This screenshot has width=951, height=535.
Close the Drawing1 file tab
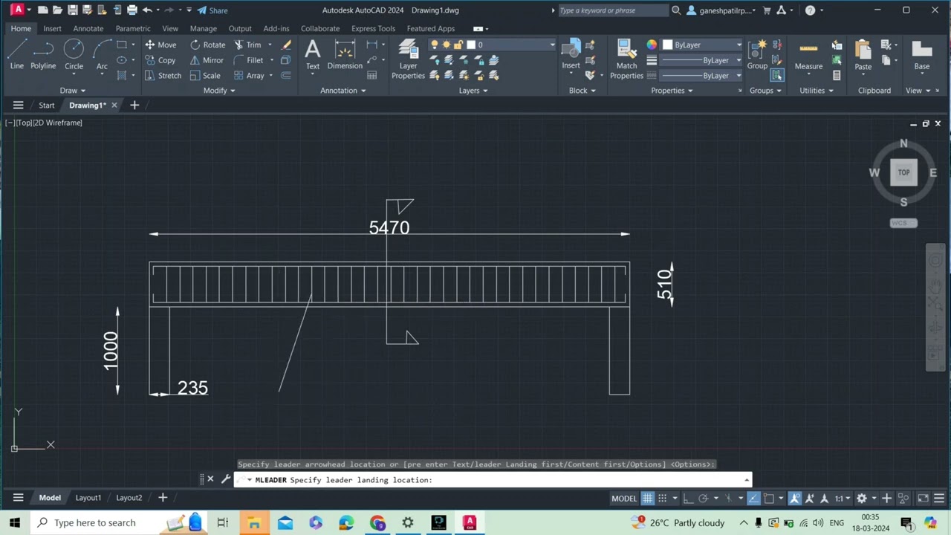[114, 106]
